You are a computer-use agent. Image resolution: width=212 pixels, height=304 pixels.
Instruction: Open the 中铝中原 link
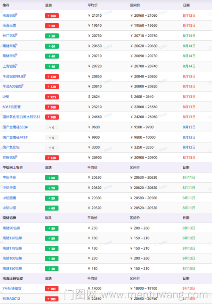9,208
